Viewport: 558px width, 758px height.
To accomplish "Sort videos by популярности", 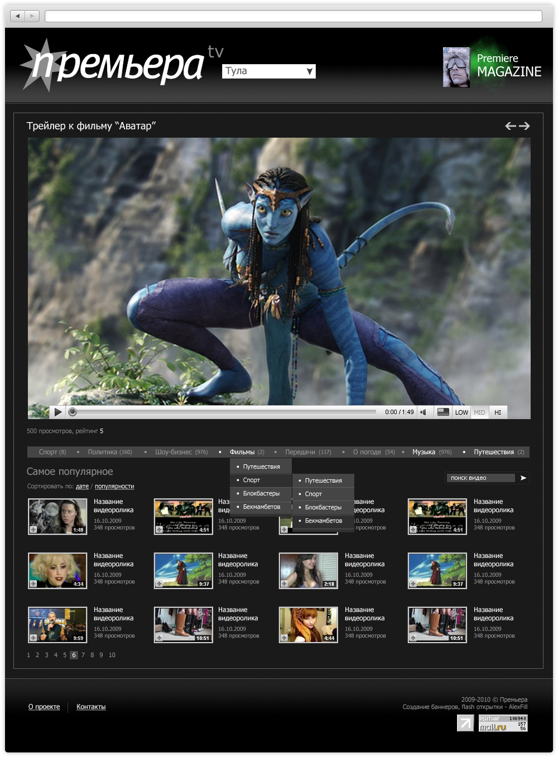I will coord(114,487).
